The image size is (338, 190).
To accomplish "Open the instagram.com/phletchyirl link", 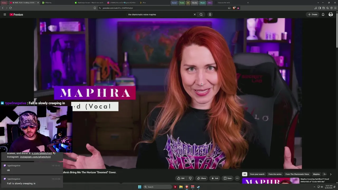I will pos(35,157).
